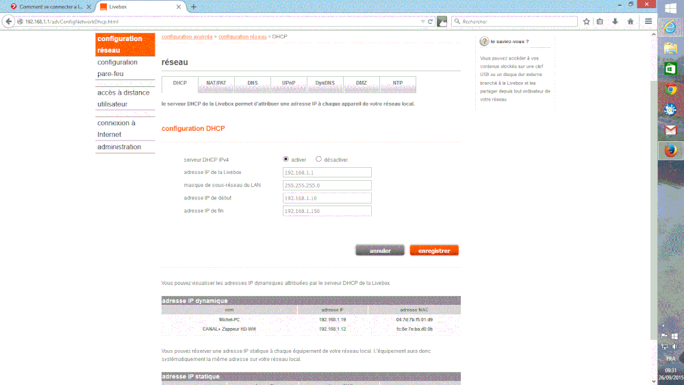
Task: Click the 'nom' column header
Action: pos(229,310)
